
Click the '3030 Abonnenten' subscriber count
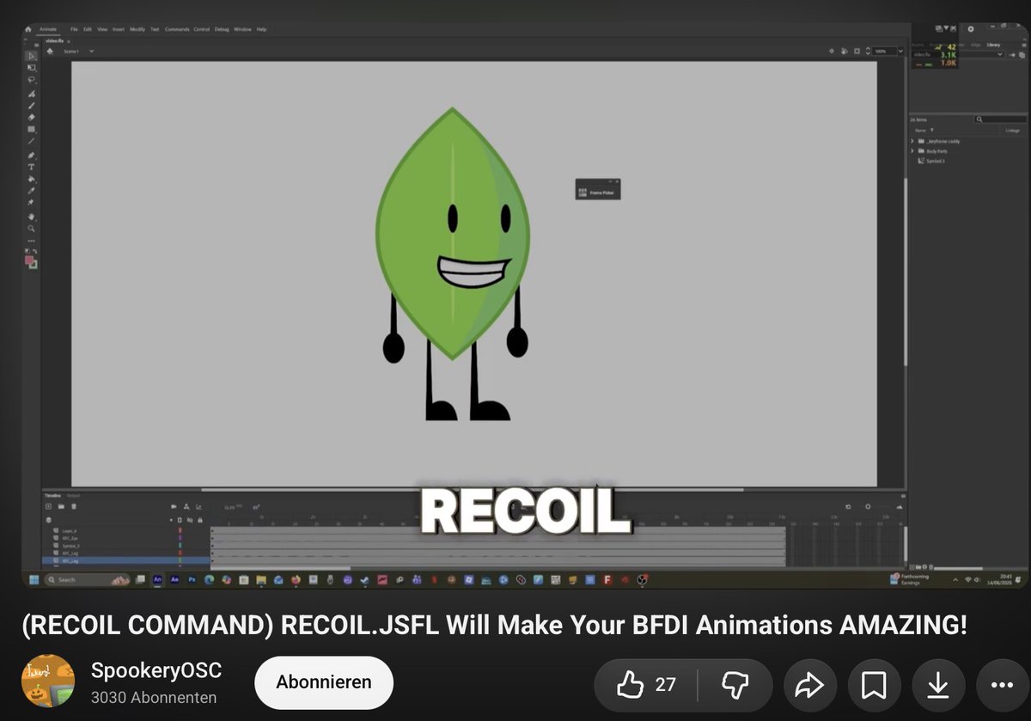pos(154,698)
